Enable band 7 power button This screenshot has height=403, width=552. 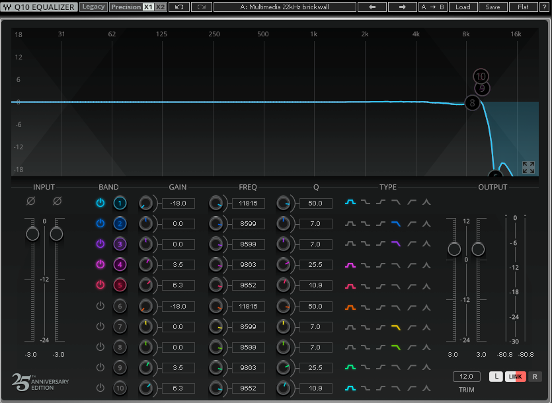coord(100,326)
